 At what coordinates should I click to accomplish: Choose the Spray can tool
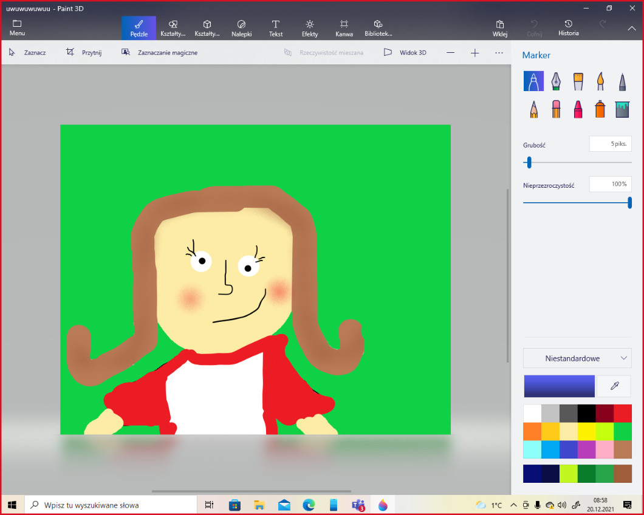[x=600, y=109]
